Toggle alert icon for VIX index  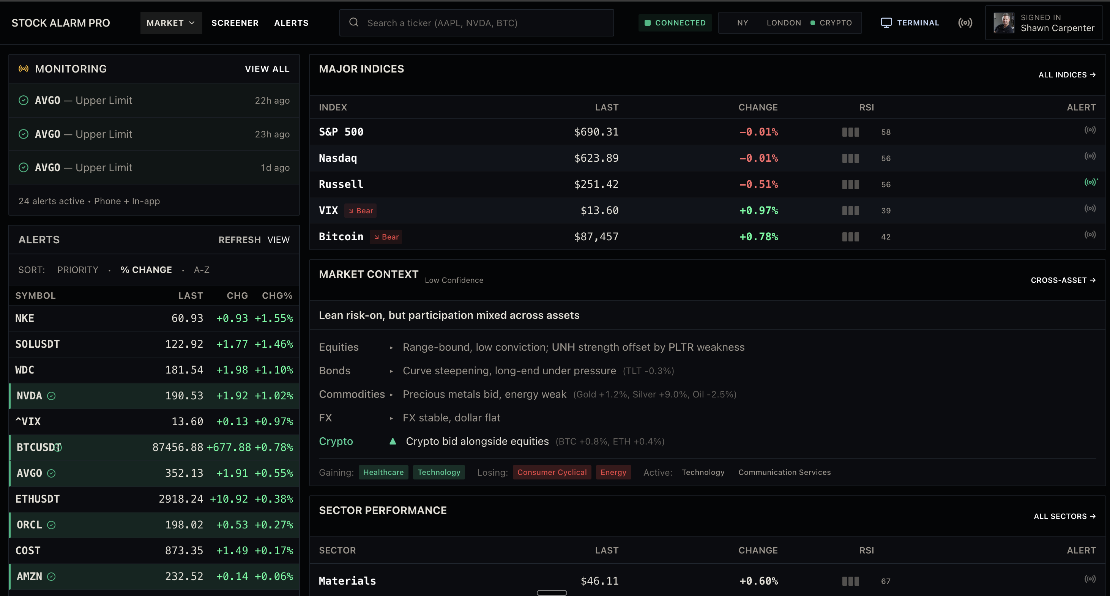(x=1090, y=208)
